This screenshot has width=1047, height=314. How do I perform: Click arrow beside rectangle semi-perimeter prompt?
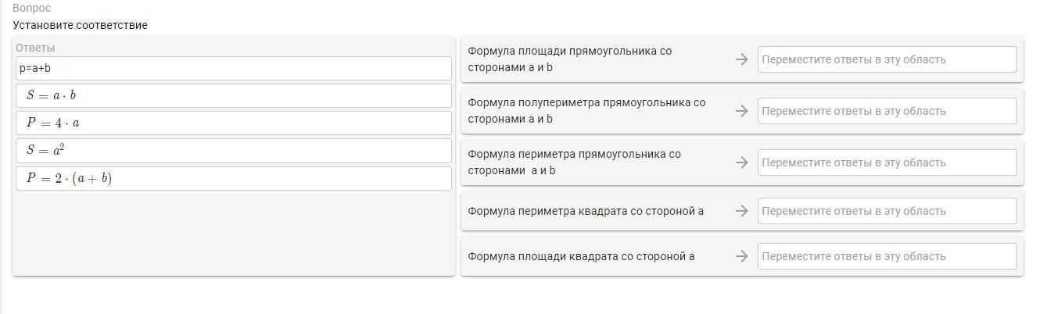(742, 111)
